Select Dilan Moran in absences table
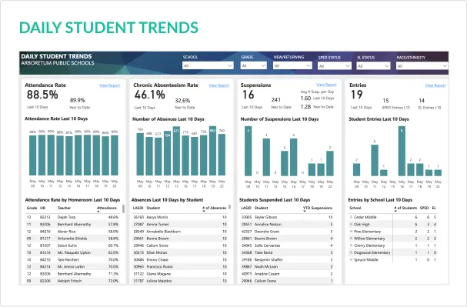This screenshot has height=307, width=467. (x=179, y=252)
